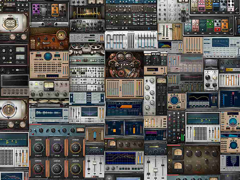Open the reel-to-reel tape machine plugin
This screenshot has height=180, width=240.
[87, 54]
